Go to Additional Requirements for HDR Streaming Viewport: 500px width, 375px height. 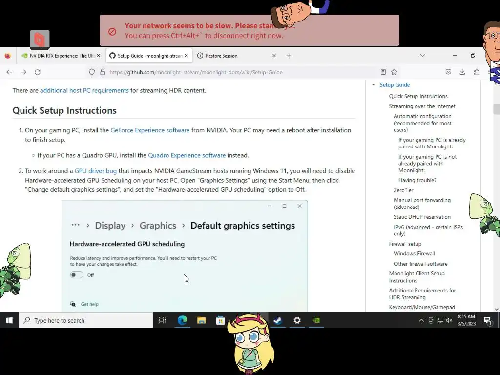click(422, 294)
